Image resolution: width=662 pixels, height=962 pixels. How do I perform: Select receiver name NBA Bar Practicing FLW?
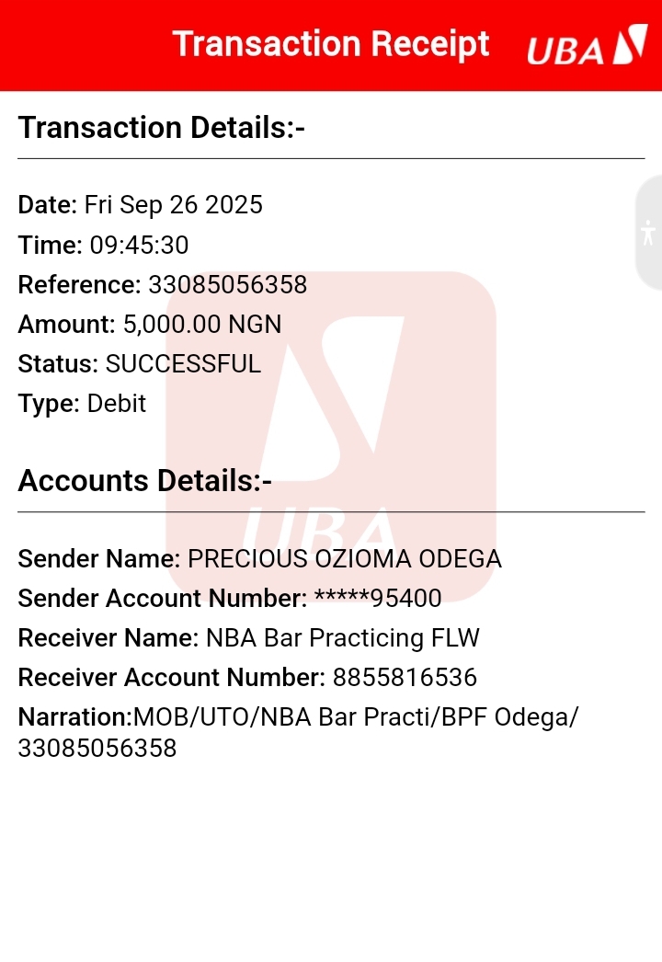point(342,638)
